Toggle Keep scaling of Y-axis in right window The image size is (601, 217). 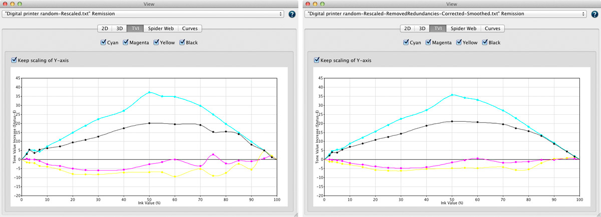click(316, 60)
